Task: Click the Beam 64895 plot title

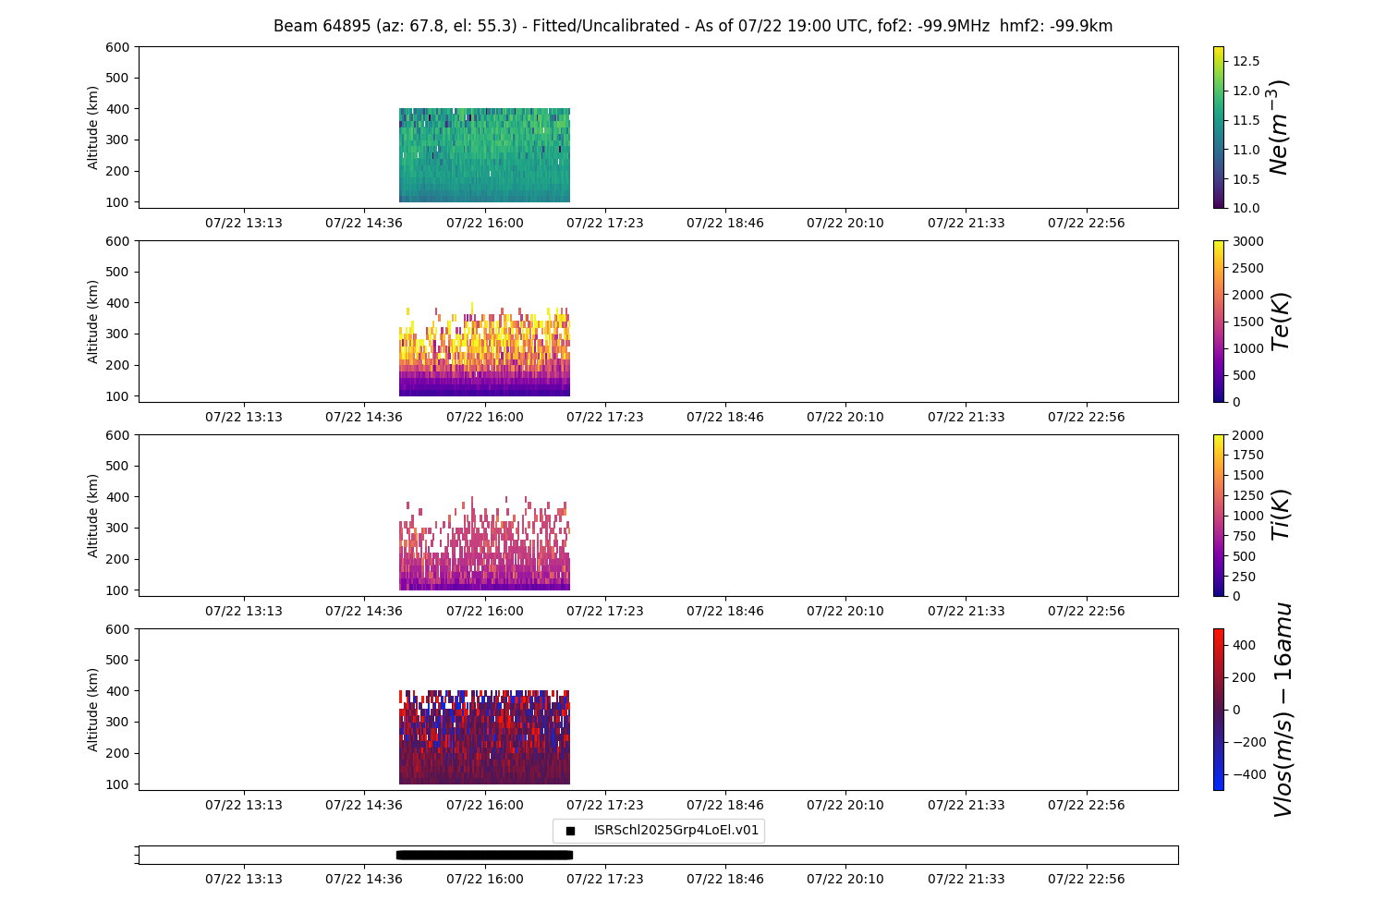Action: [x=693, y=26]
